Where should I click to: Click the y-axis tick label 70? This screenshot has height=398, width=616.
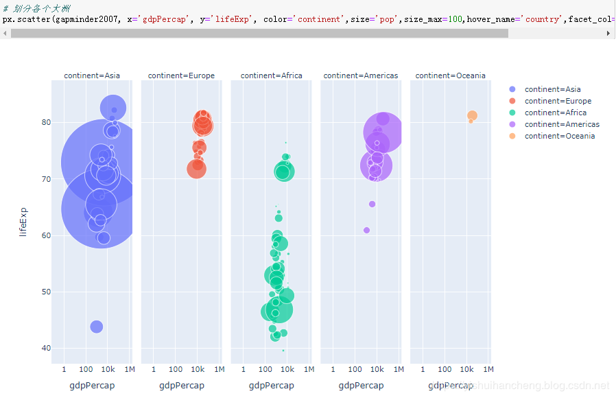(47, 179)
